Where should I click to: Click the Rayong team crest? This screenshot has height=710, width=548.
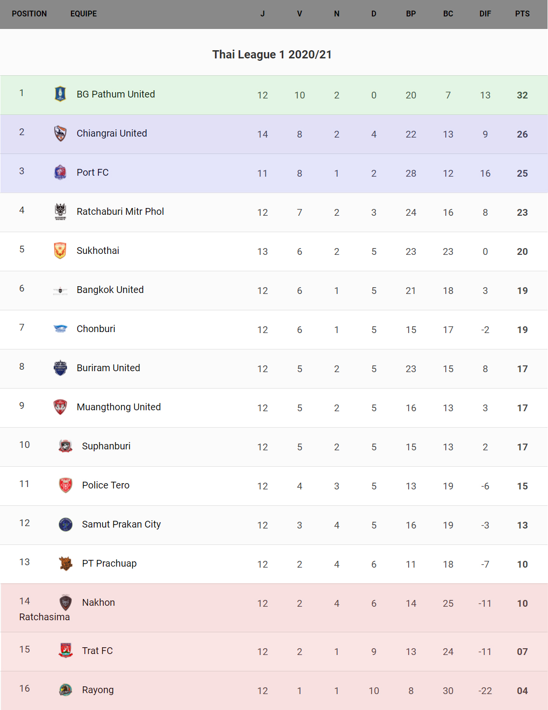click(x=65, y=690)
